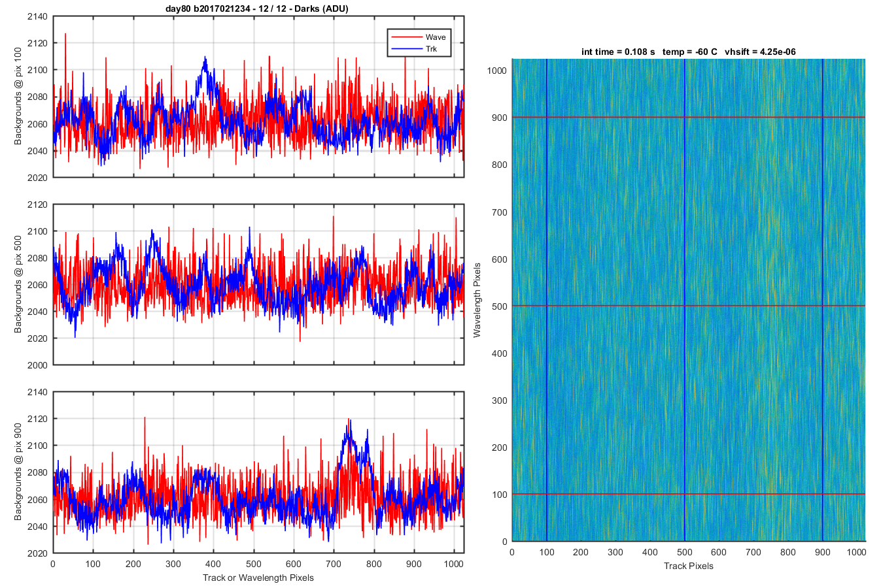The image size is (883, 588).
Task: Click the 800 tick on Wavelength Pixels axis
Action: click(x=500, y=165)
